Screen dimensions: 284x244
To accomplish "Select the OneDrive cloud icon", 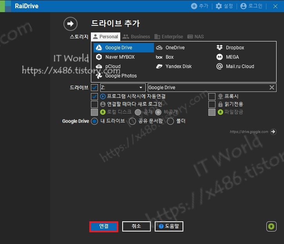I will (159, 48).
